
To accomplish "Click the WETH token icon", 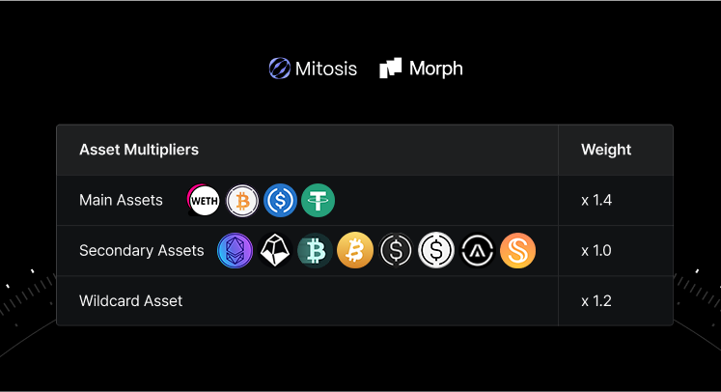I will coord(204,200).
